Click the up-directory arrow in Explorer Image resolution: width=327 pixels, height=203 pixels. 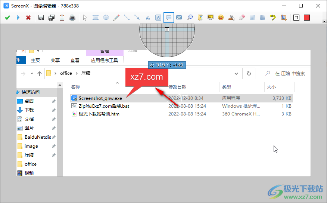pos(40,74)
